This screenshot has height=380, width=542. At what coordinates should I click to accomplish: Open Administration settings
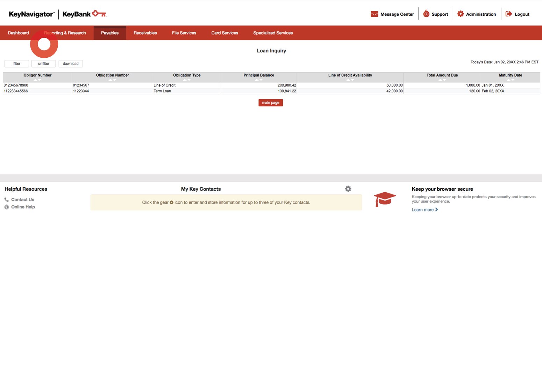461,14
